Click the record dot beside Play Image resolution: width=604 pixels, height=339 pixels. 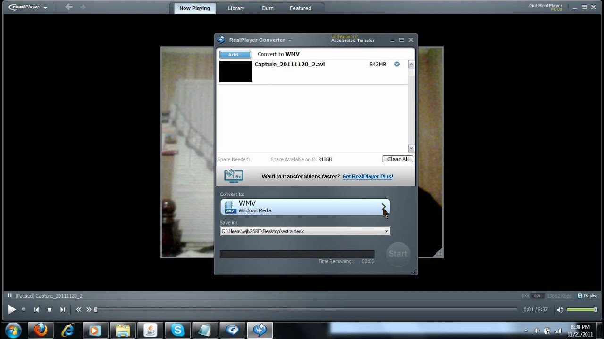[24, 310]
